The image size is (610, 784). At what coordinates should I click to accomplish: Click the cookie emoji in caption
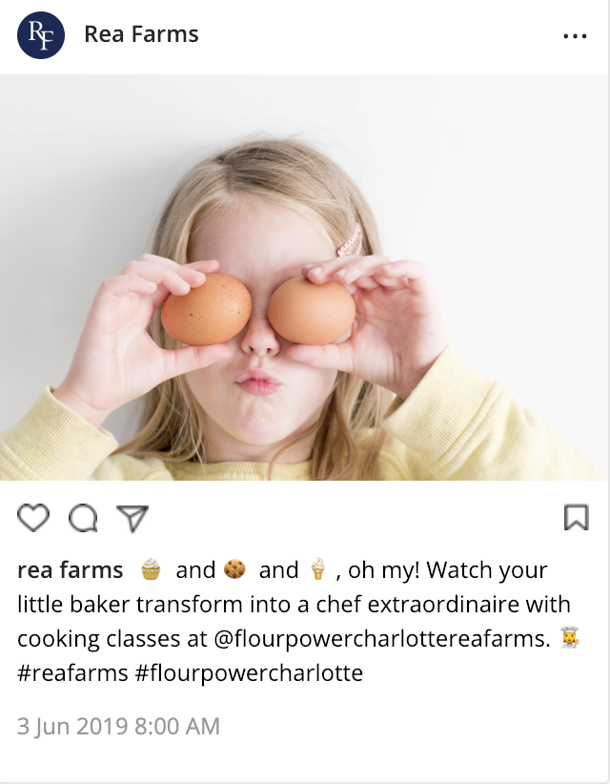coord(234,569)
